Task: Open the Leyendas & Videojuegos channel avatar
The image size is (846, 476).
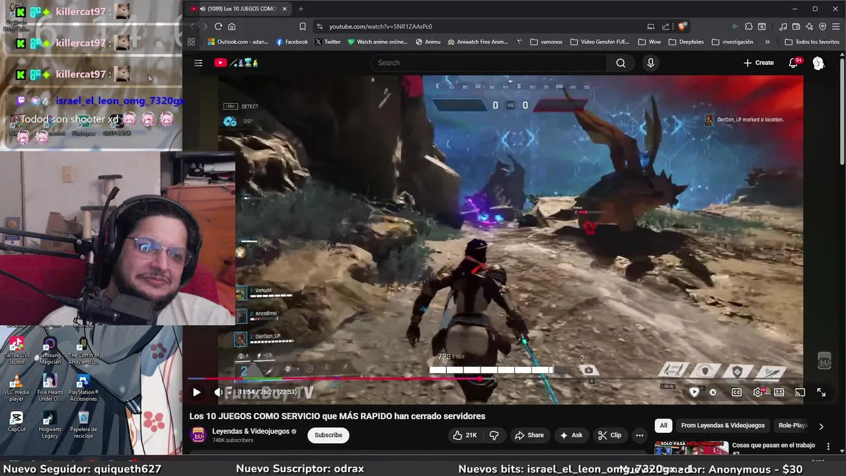Action: point(198,435)
